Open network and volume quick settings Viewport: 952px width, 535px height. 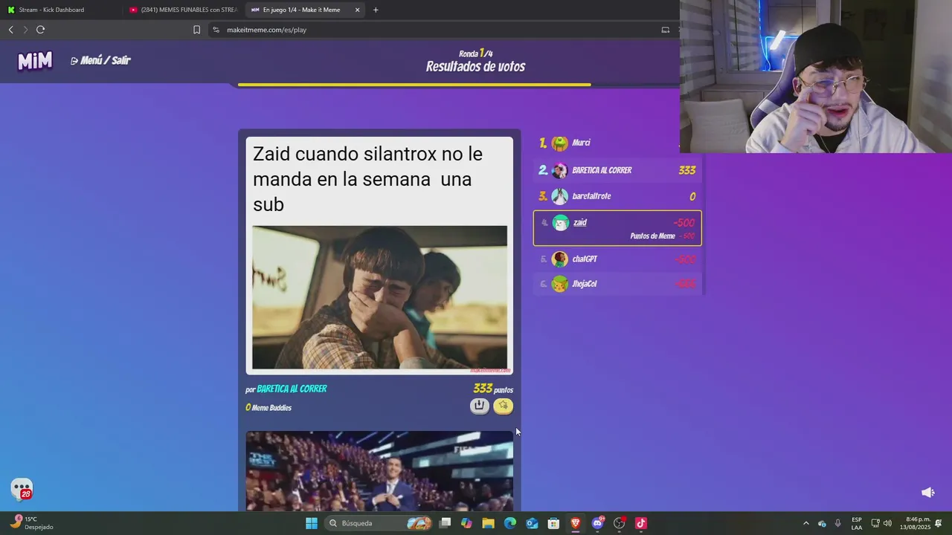click(x=881, y=523)
